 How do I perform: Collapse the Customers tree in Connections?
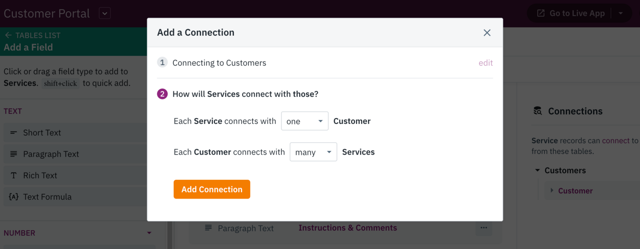pyautogui.click(x=538, y=170)
